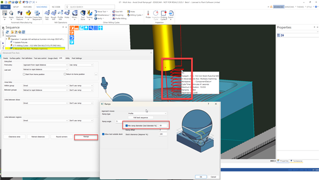319x180 pixels.
Task: Click the Save icon in title bar
Action: tap(13, 2)
